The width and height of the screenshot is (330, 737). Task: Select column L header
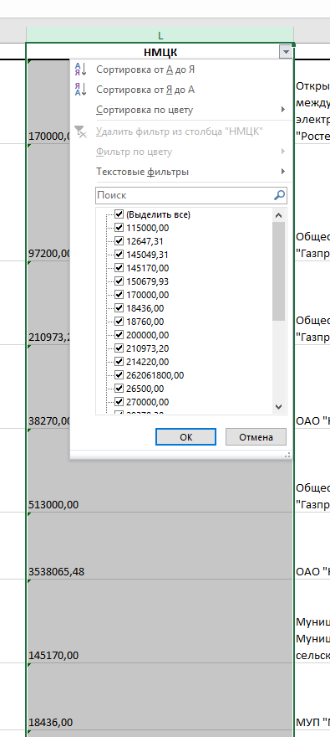tap(160, 35)
